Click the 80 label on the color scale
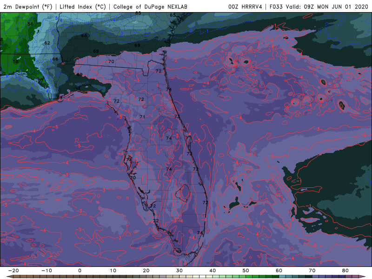 [345, 271]
